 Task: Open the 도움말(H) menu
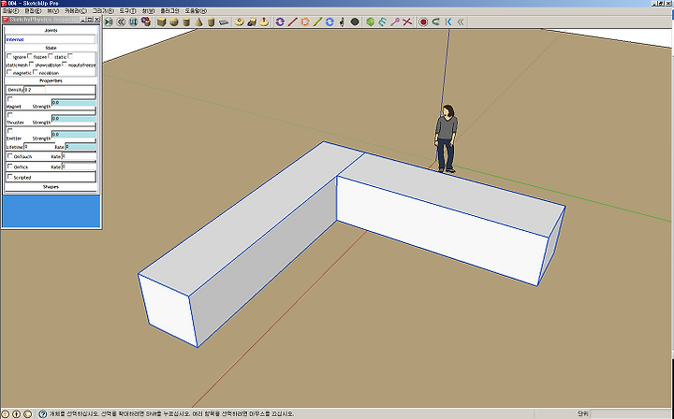[x=196, y=10]
